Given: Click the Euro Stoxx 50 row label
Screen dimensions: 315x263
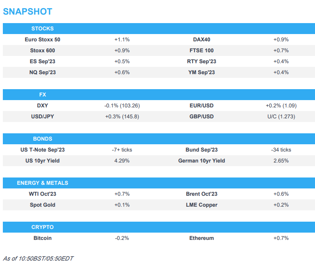Looking at the screenshot, I should tap(43, 40).
